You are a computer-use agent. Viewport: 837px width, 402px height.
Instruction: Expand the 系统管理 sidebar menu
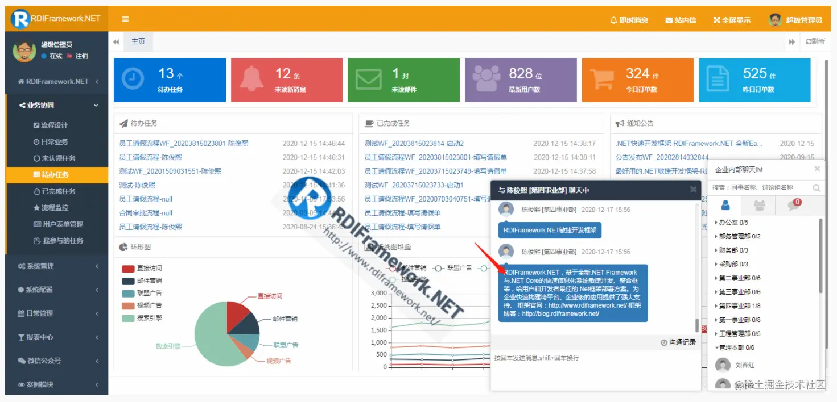(x=57, y=266)
